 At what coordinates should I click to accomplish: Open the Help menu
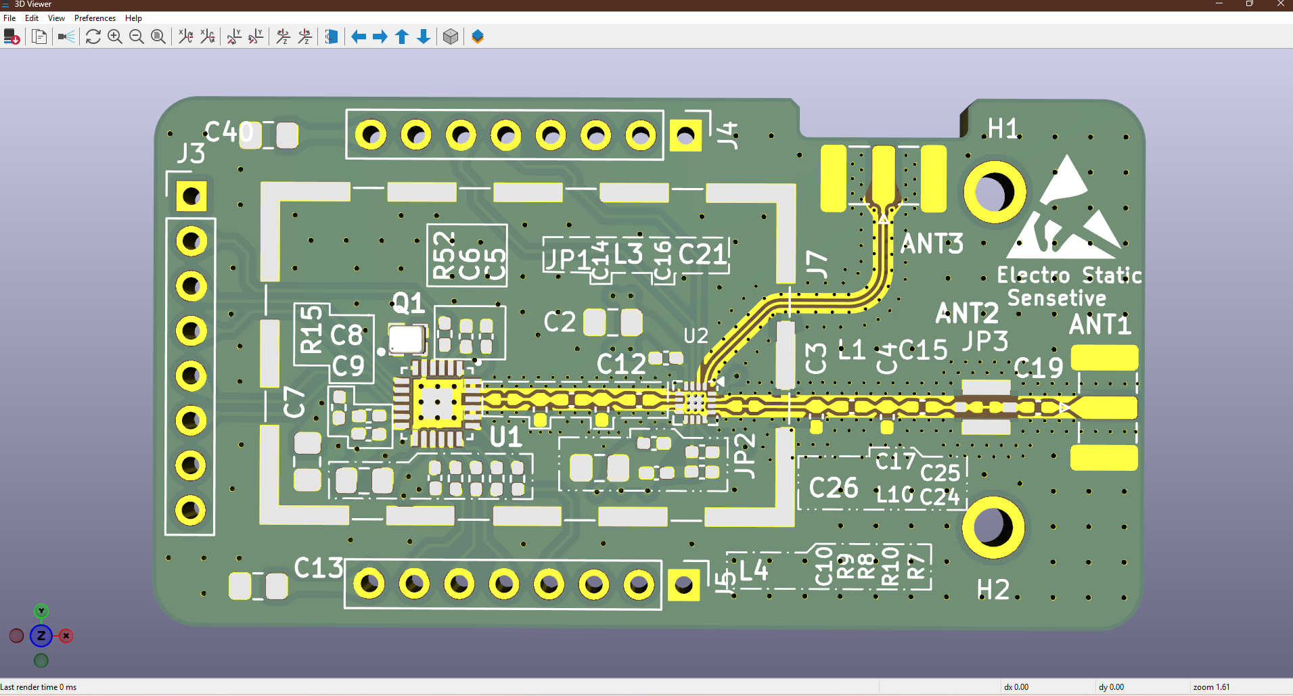(x=133, y=18)
